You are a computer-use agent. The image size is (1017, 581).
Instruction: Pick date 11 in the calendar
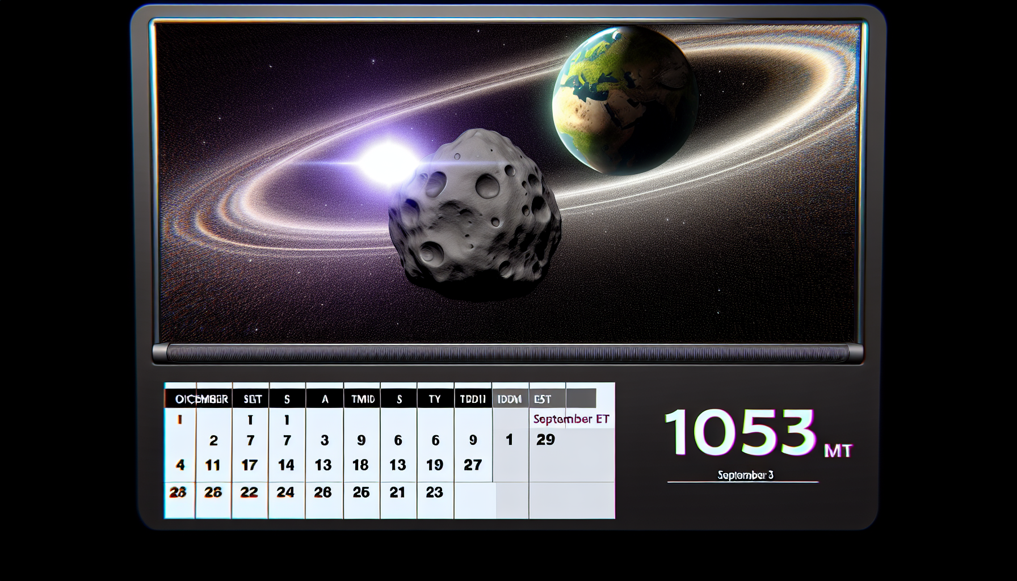point(212,465)
